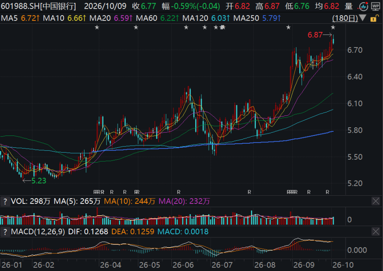Image resolution: width=383 pixels, height=271 pixels.
Task: Click the VOL: 298万 label
Action: pyautogui.click(x=30, y=201)
